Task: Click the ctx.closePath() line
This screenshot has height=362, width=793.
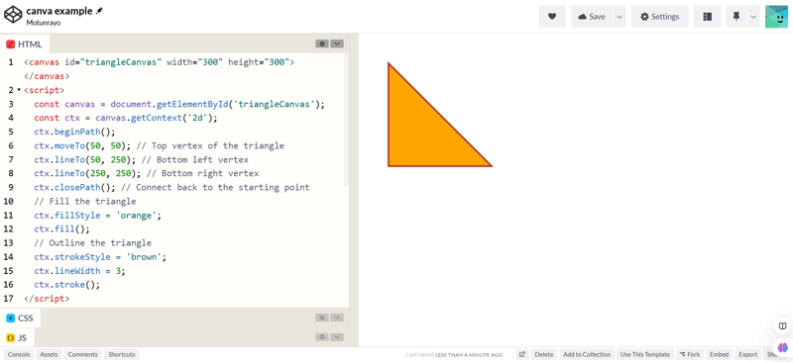Action: tap(171, 187)
